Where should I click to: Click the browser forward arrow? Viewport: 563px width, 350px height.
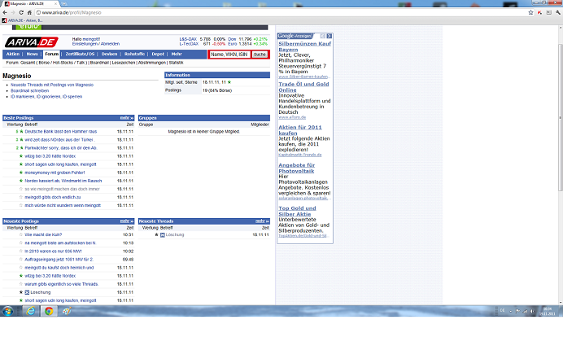coord(13,12)
